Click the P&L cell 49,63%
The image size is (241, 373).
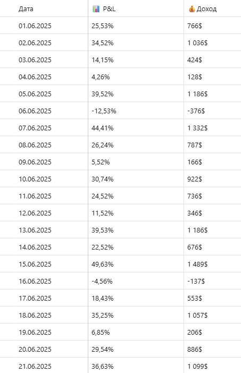tap(103, 264)
